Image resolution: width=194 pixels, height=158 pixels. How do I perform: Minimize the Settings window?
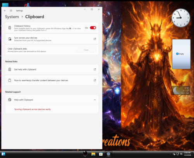(x=85, y=9)
